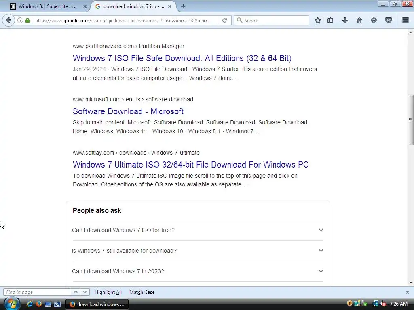
Task: Click the 7:26 AM clock
Action: (x=398, y=304)
